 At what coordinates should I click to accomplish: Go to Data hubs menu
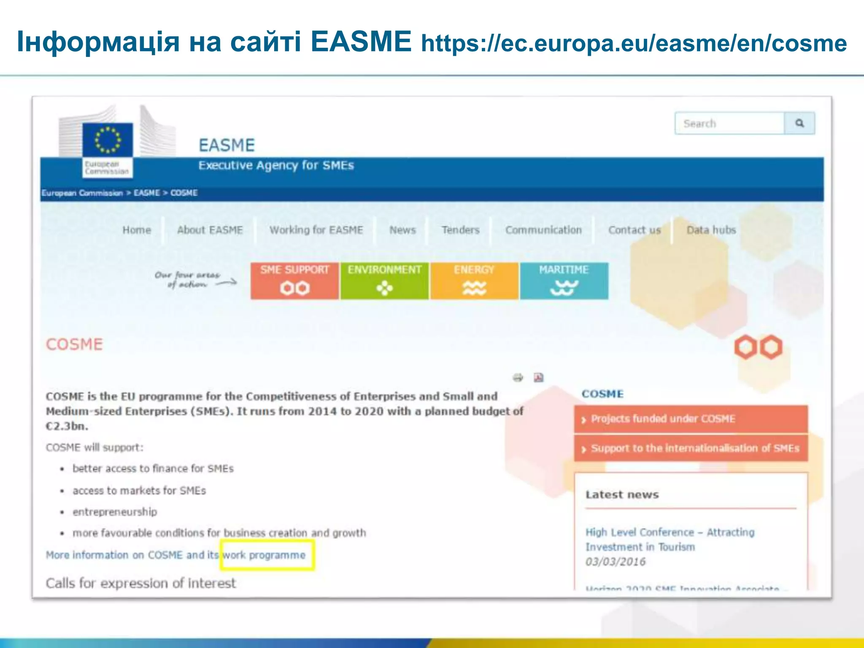pyautogui.click(x=711, y=230)
